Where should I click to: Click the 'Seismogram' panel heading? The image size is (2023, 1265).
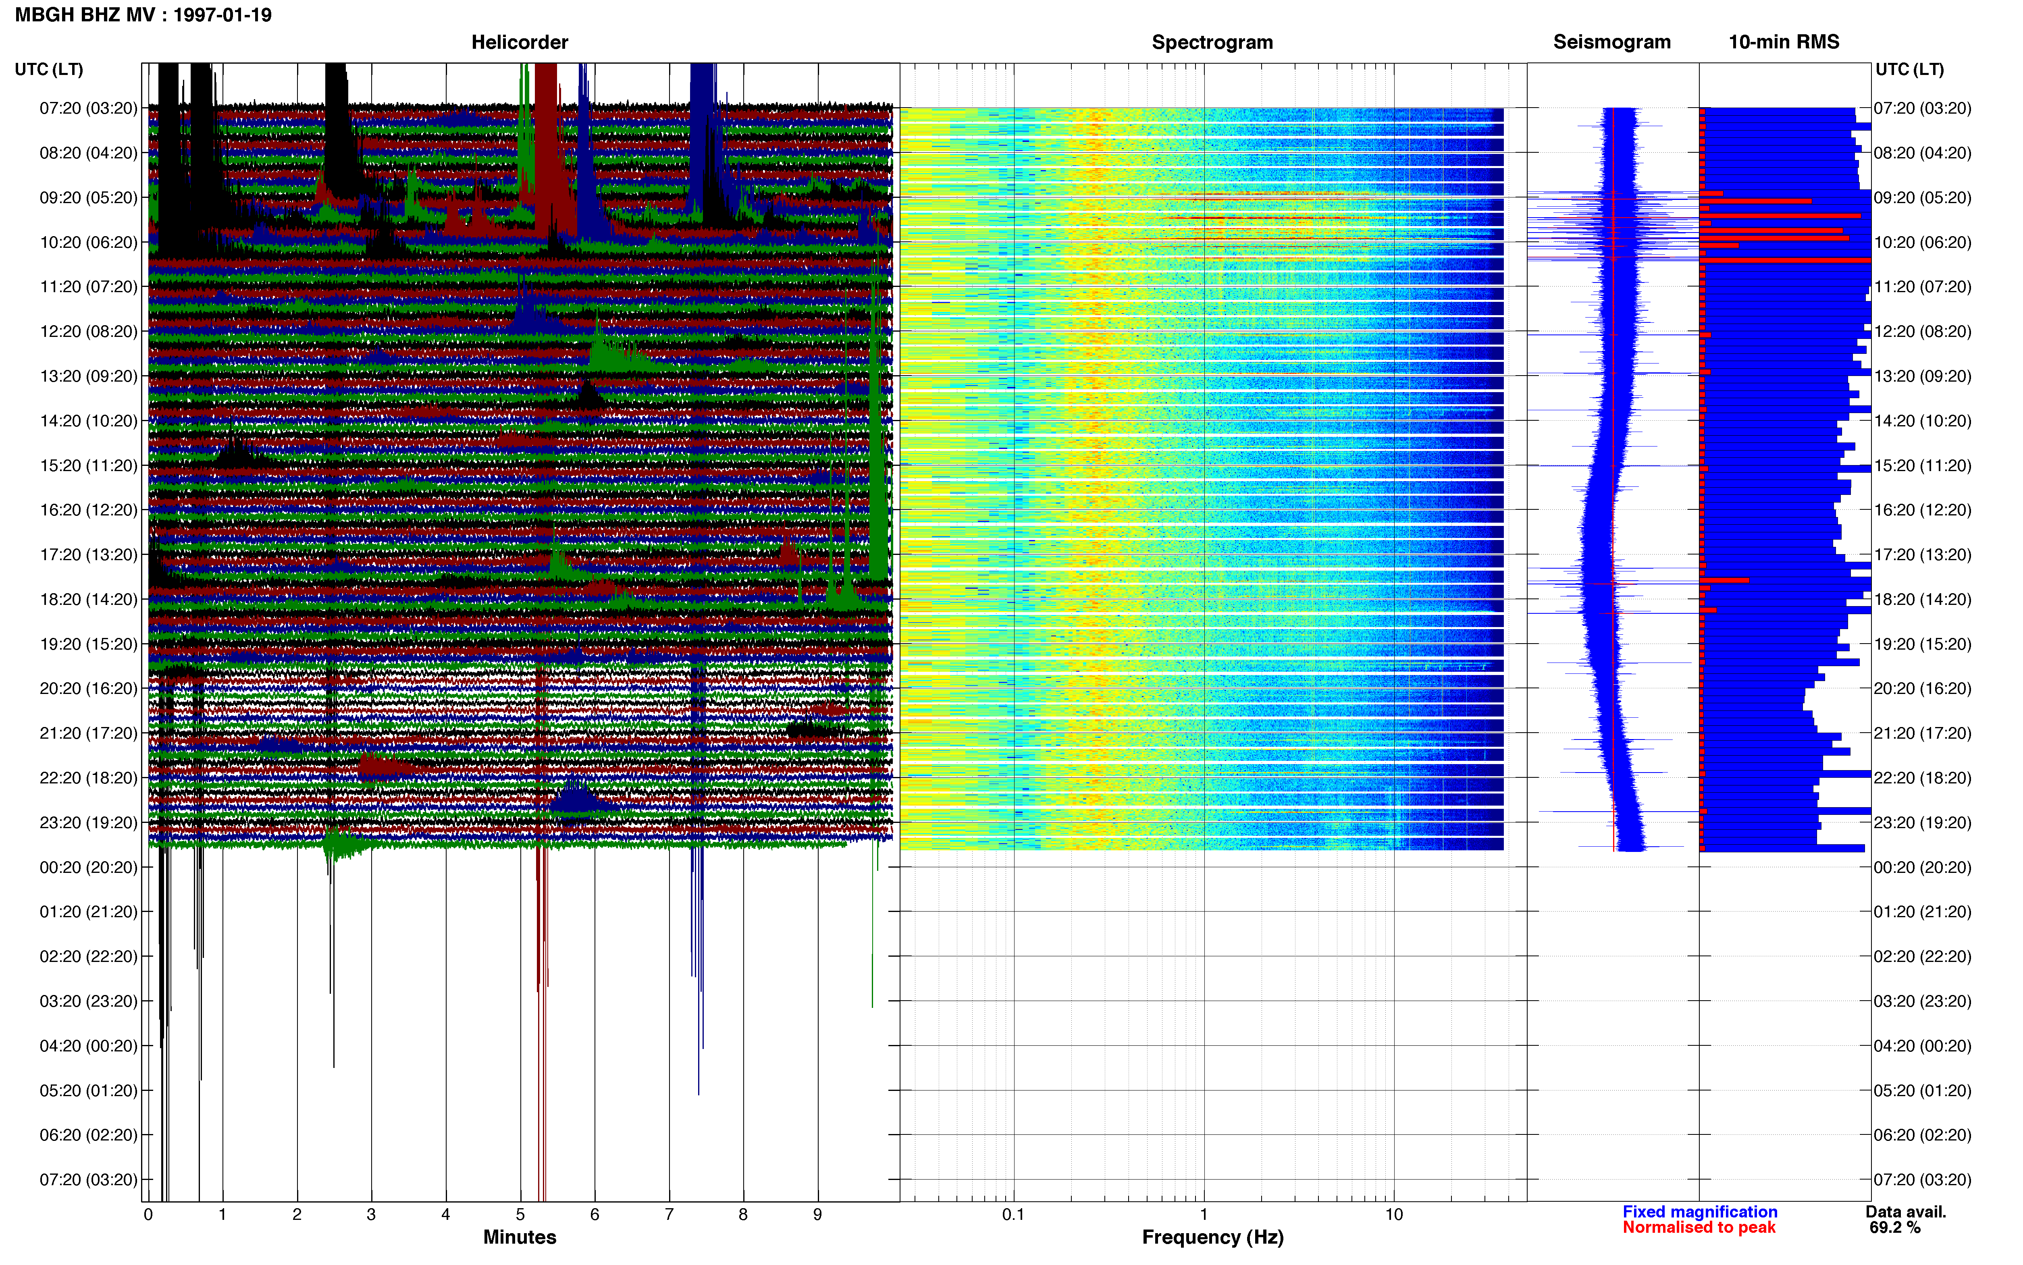tap(1611, 42)
